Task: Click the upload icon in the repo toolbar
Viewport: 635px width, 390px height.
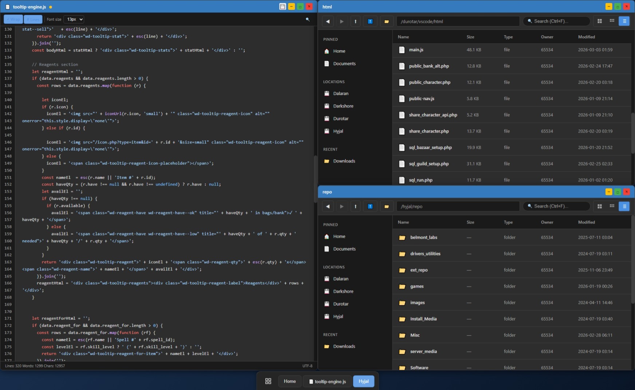Action: pos(370,207)
